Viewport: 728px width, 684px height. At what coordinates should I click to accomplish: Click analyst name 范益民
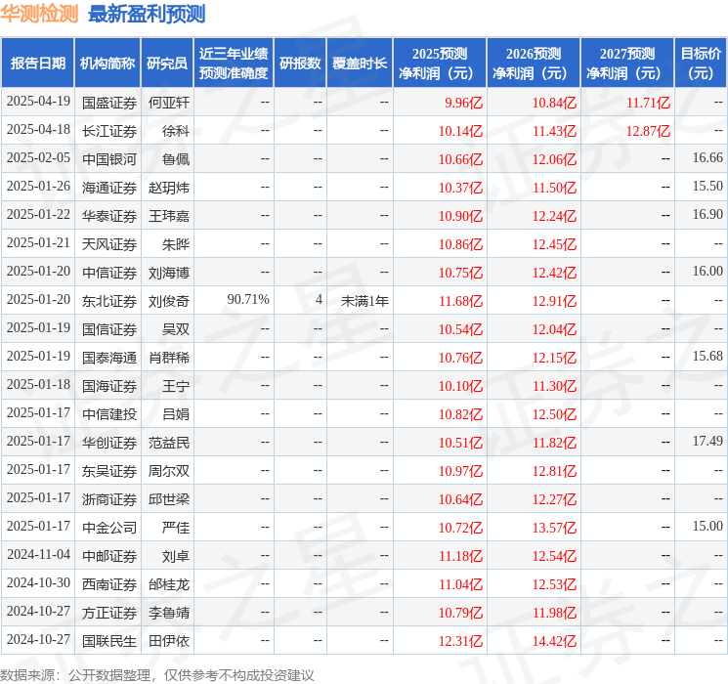click(x=169, y=443)
